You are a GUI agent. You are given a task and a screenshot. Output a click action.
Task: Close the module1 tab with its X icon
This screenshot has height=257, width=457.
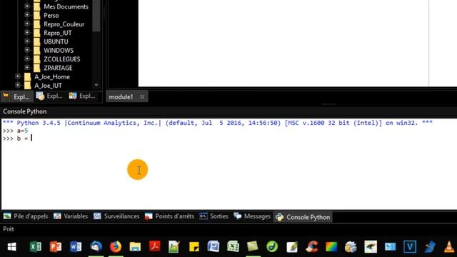[142, 97]
